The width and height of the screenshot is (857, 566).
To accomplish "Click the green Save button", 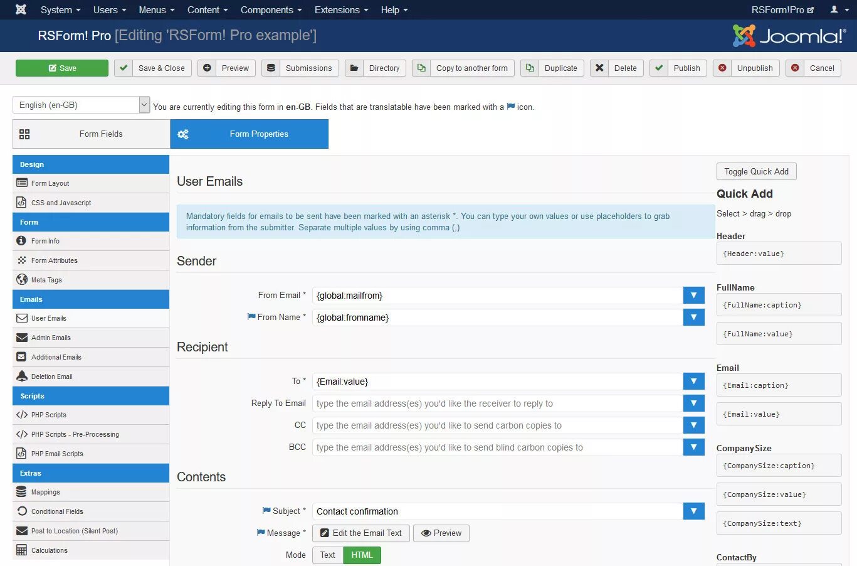I will coord(62,68).
